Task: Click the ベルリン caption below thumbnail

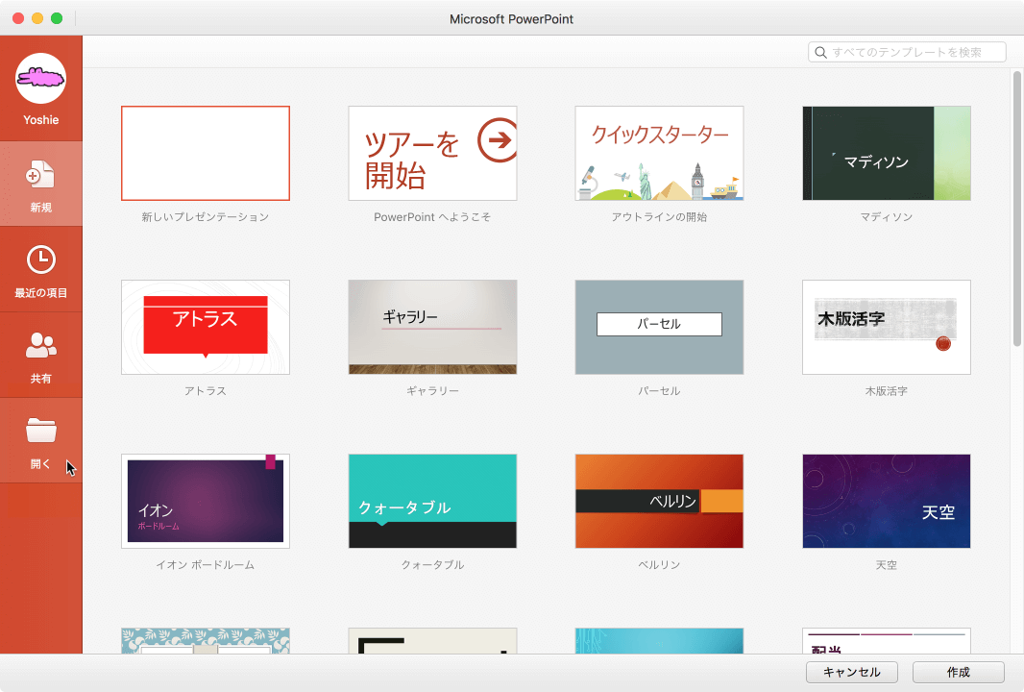Action: (659, 564)
